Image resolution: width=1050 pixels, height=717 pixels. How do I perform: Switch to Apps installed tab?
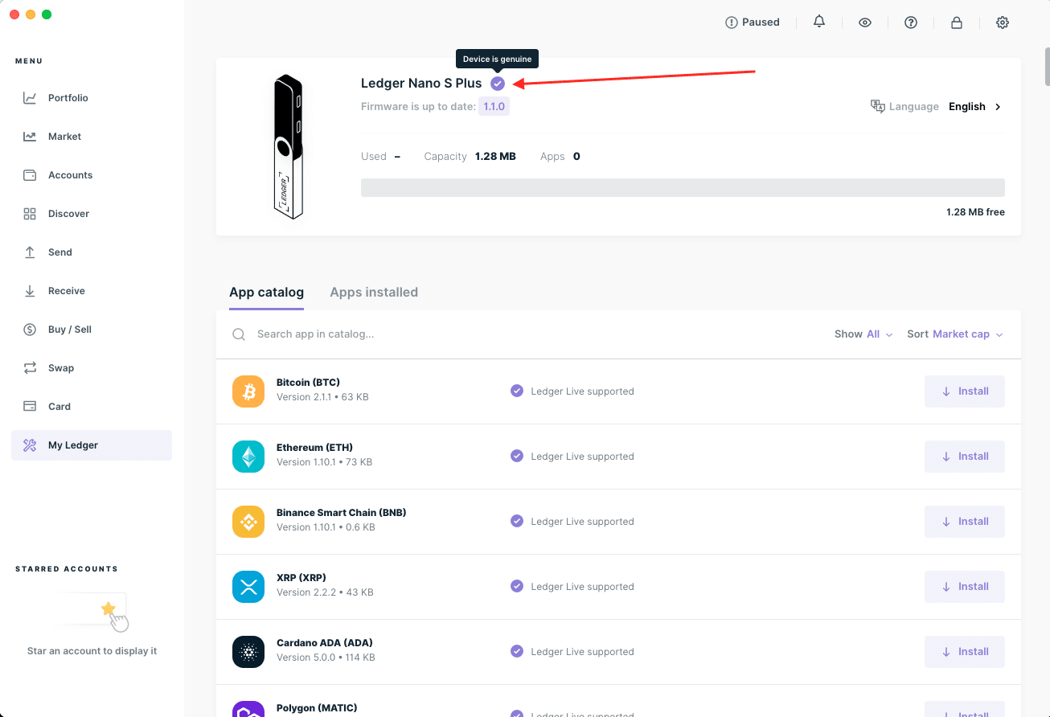tap(374, 292)
